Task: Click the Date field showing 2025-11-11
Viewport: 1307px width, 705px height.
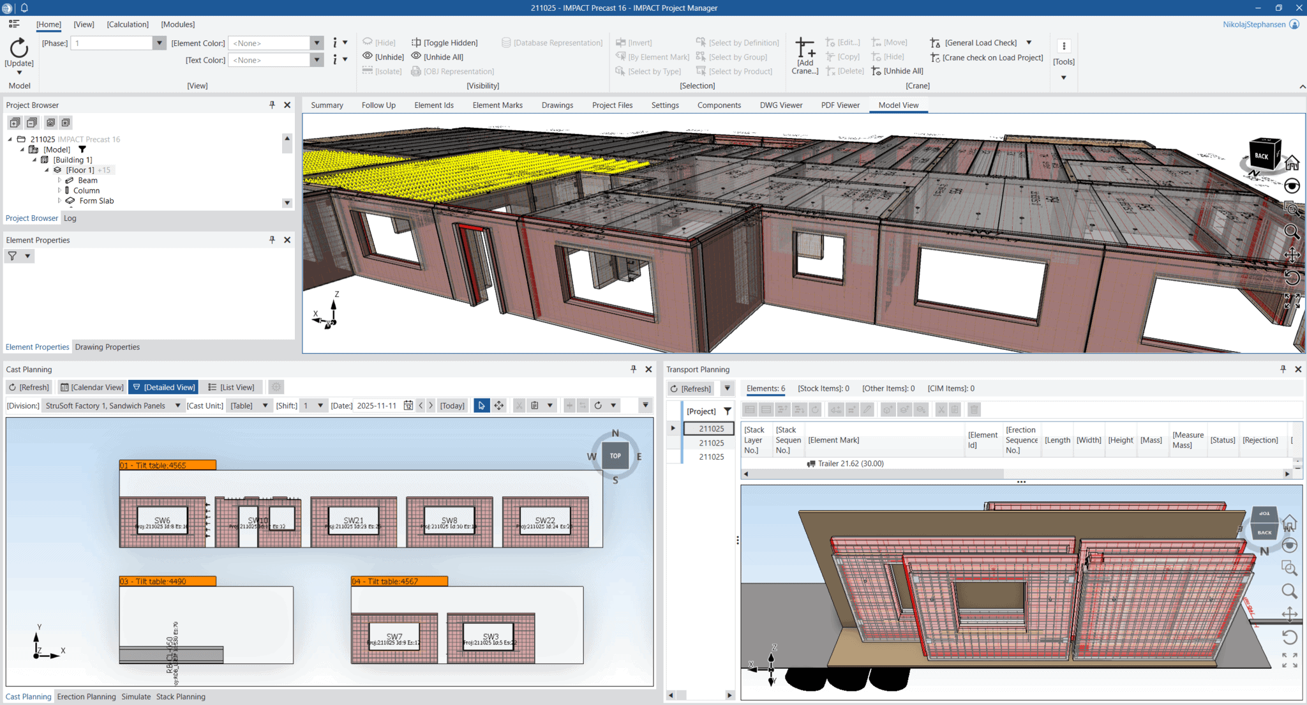Action: [x=378, y=406]
